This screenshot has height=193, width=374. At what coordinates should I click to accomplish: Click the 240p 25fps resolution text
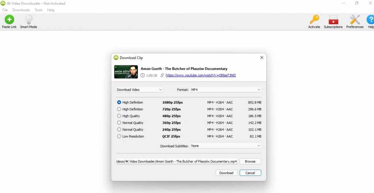[172, 130]
